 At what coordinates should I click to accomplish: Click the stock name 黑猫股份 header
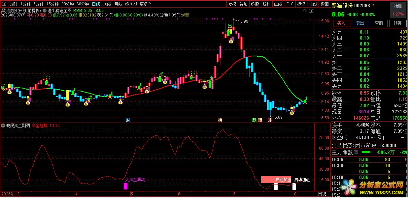[342, 5]
